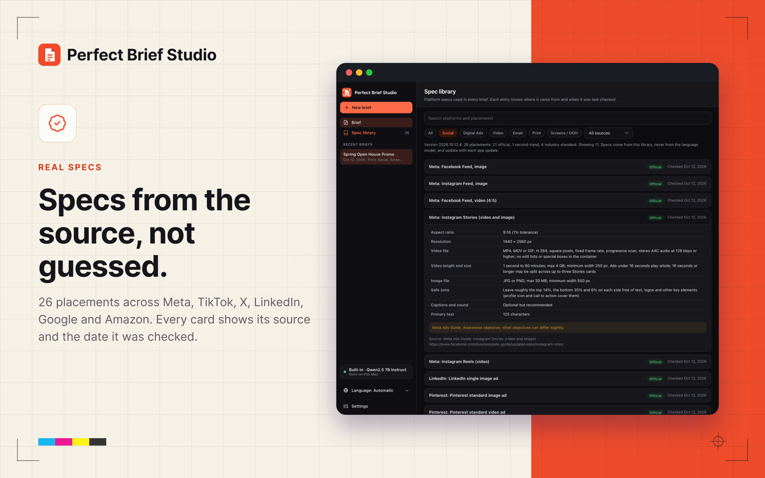Click the Brief document icon in the sidebar

pyautogui.click(x=346, y=122)
